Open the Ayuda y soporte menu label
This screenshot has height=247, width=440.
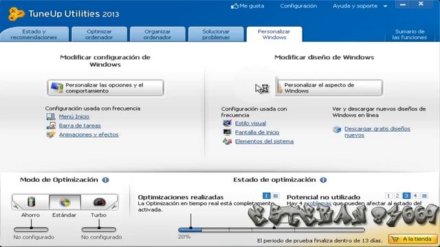click(355, 6)
